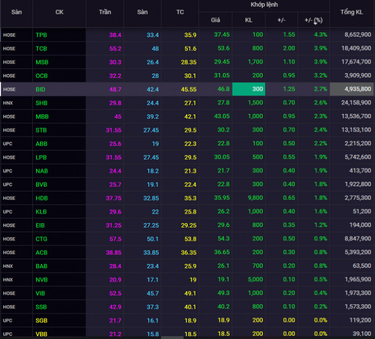Open the ACB stock ticker
This screenshot has width=375, height=339.
[x=42, y=253]
